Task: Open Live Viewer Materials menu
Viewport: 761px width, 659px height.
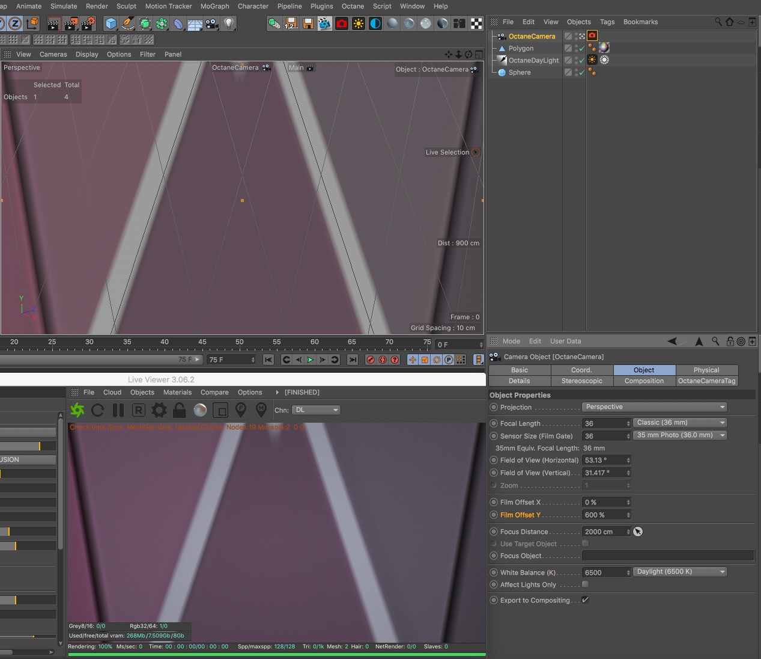Action: click(x=178, y=392)
